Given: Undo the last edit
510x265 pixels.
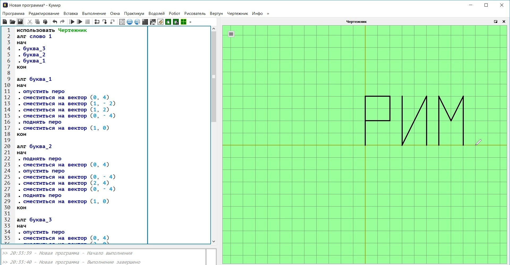Looking at the screenshot, I should point(55,22).
